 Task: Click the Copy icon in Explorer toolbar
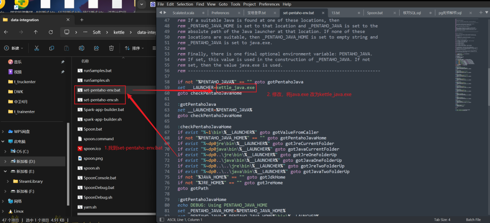(52, 48)
